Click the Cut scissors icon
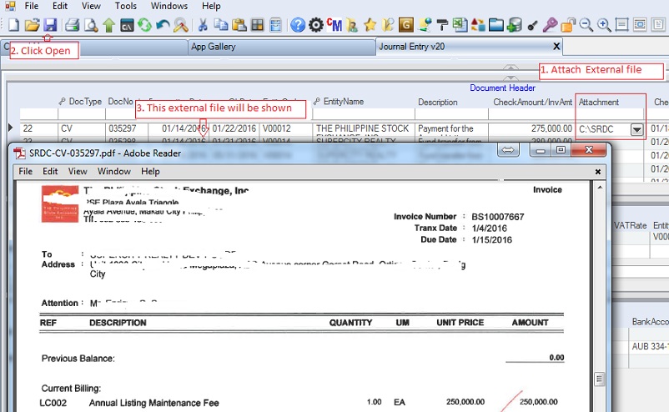 pyautogui.click(x=203, y=25)
